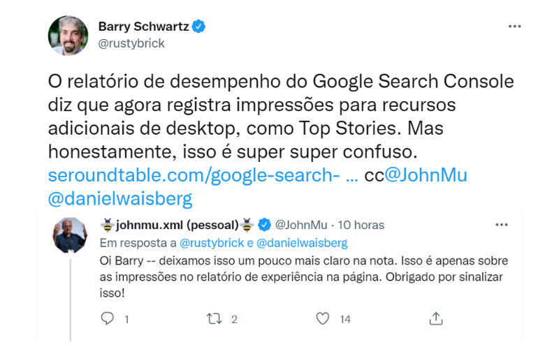The image size is (559, 349).
Task: Click the verified badge next to johnmu.xml
Action: coord(265,225)
